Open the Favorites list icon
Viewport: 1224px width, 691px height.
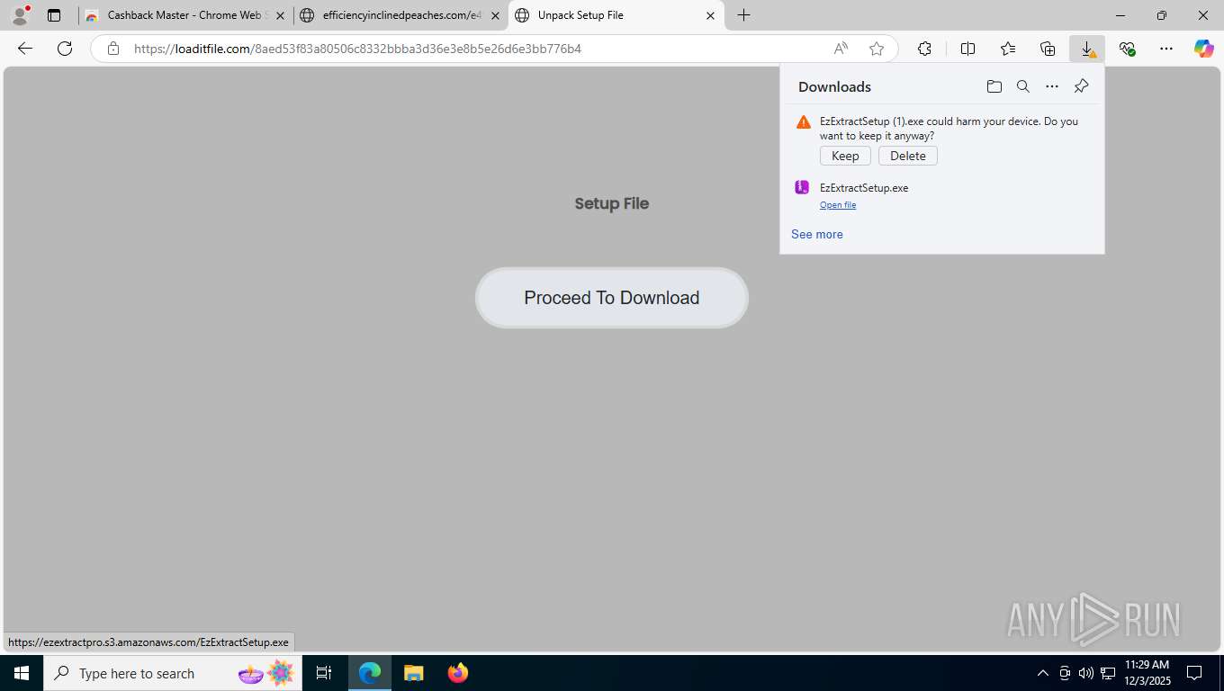pyautogui.click(x=1008, y=49)
